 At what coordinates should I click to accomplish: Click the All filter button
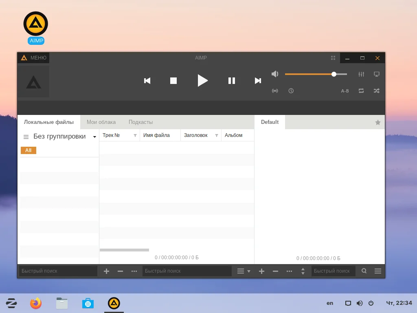tap(28, 150)
